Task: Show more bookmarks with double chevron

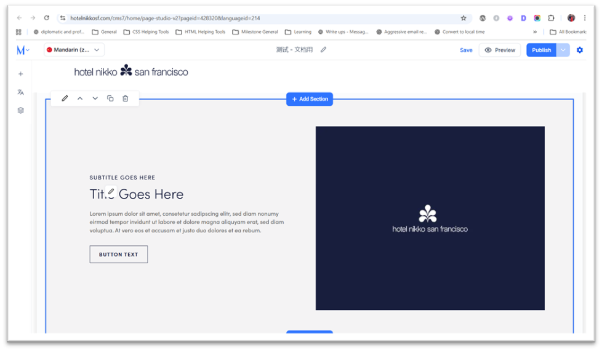Action: coord(535,32)
